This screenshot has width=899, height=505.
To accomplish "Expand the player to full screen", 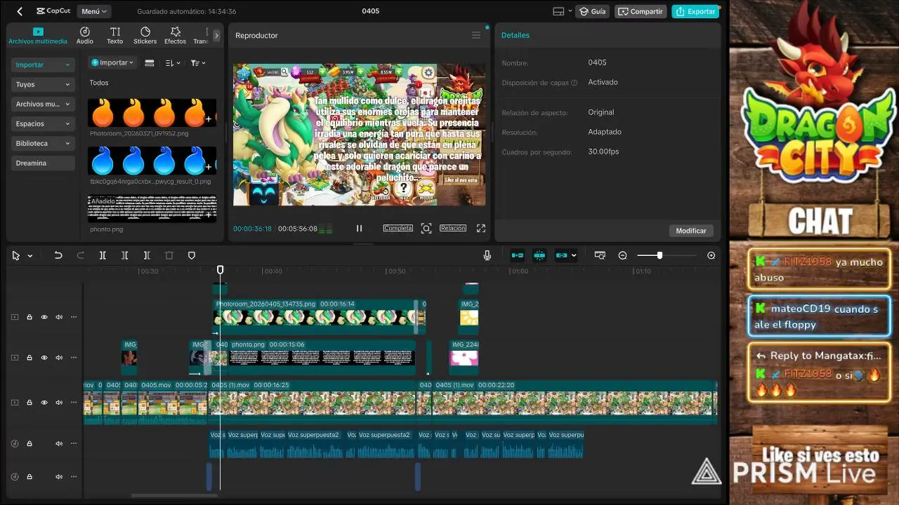I will click(481, 229).
